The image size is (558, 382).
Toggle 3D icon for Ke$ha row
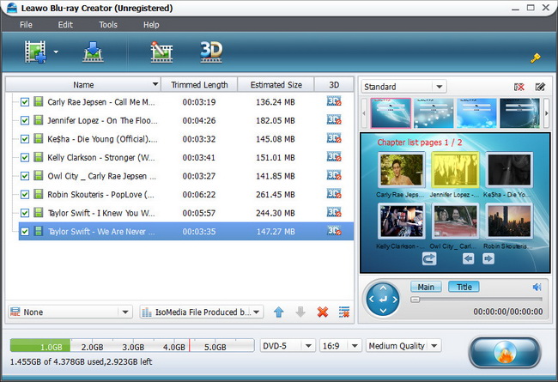click(334, 138)
